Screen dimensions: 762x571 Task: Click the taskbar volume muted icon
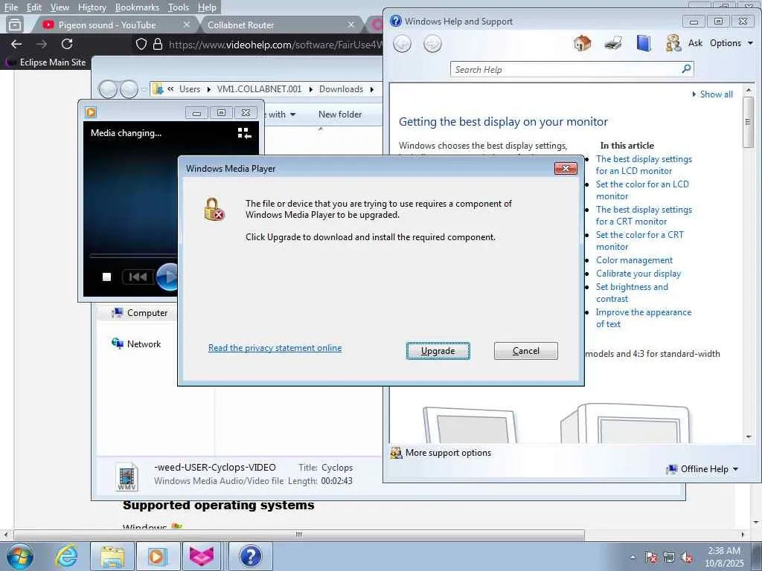pyautogui.click(x=686, y=558)
